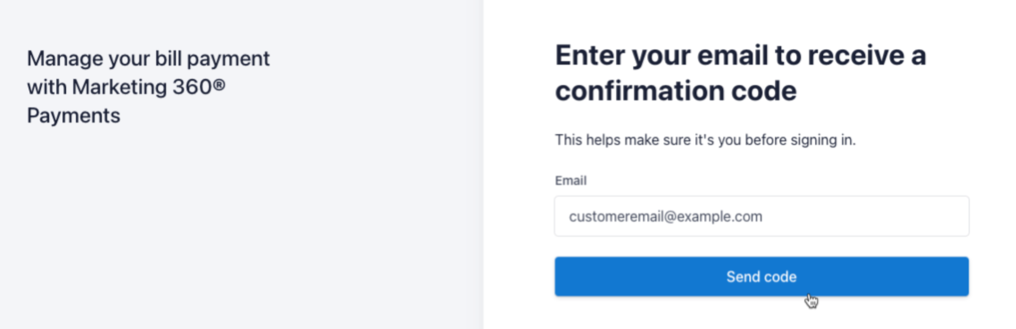
Task: Click Send code where the cursor hovers
Action: [x=762, y=276]
